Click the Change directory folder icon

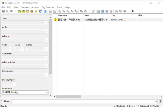pos(20,11)
